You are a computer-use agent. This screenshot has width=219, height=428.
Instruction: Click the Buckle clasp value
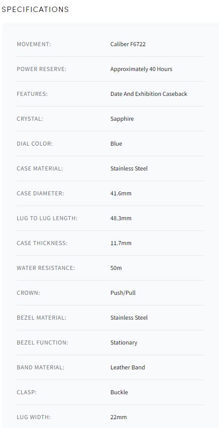[x=119, y=392]
